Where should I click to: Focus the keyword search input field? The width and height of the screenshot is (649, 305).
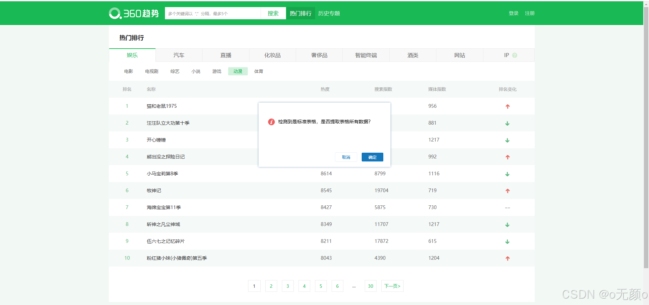coord(213,13)
